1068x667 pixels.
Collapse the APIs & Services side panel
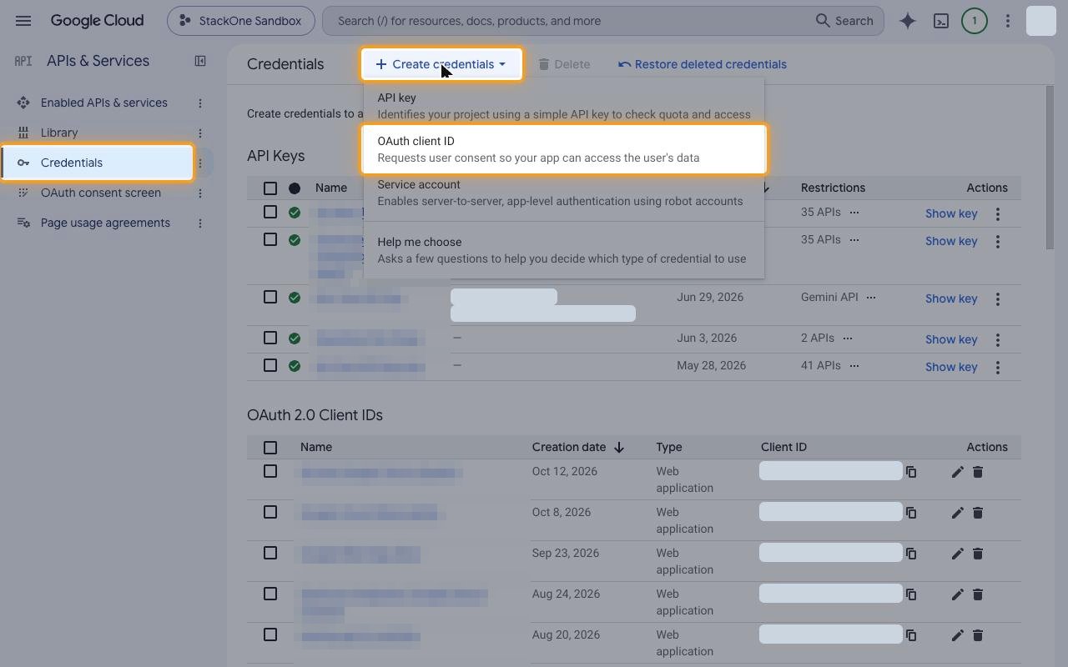200,61
